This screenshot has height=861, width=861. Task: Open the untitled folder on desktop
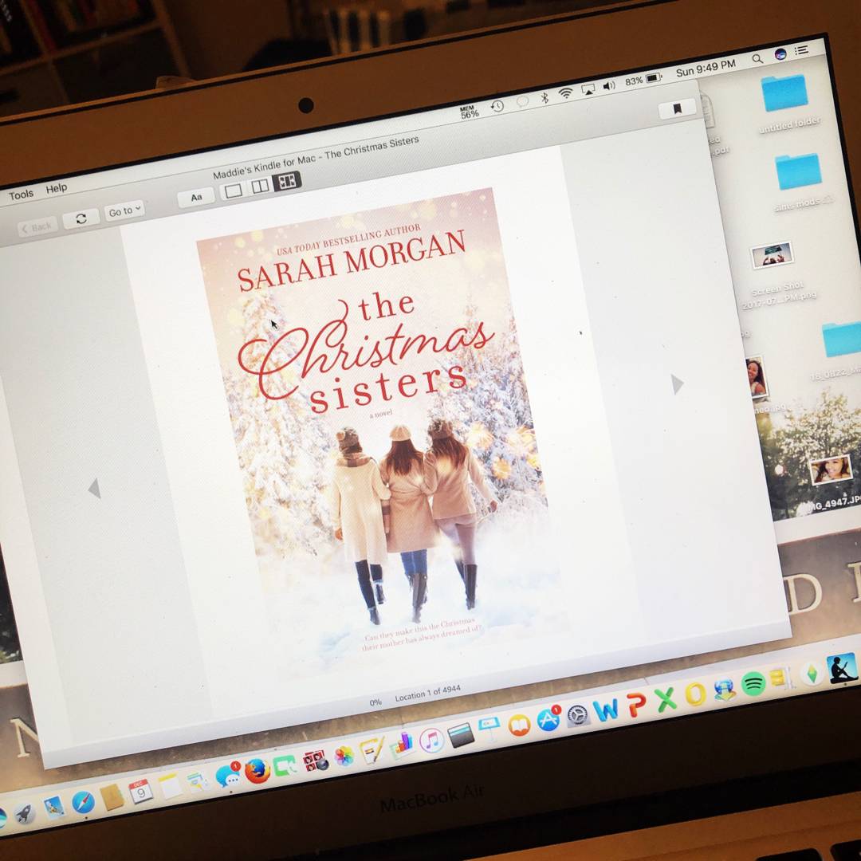tap(785, 94)
